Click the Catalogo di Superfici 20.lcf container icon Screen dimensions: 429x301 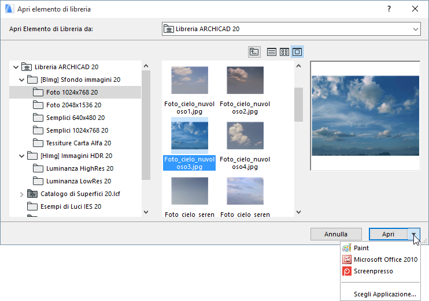click(32, 194)
